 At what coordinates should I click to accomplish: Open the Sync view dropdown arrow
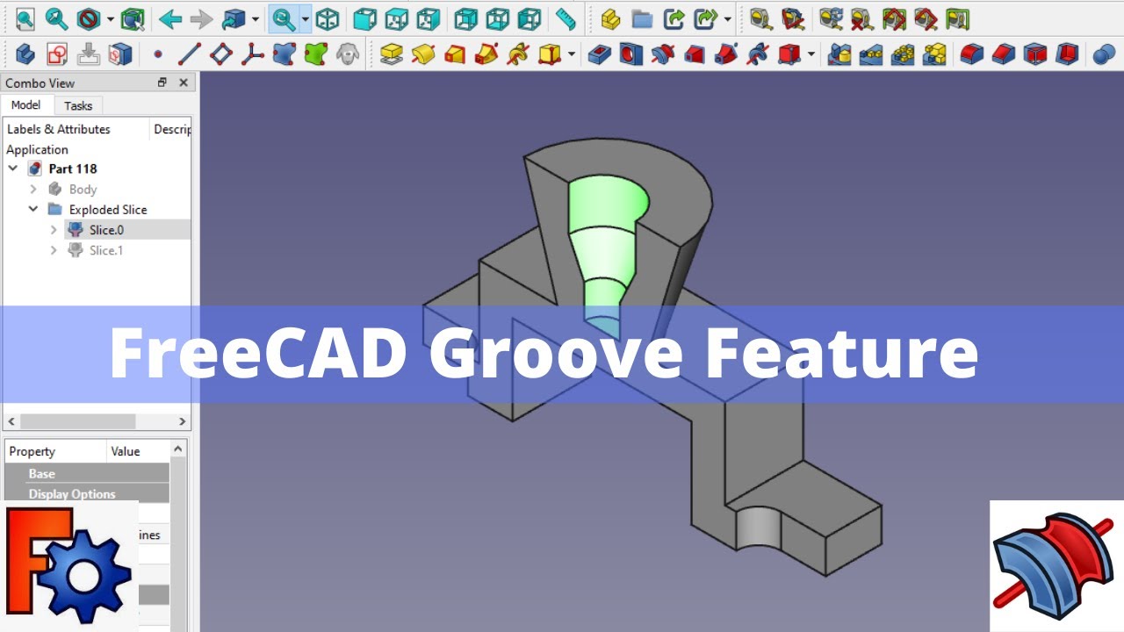pyautogui.click(x=305, y=18)
